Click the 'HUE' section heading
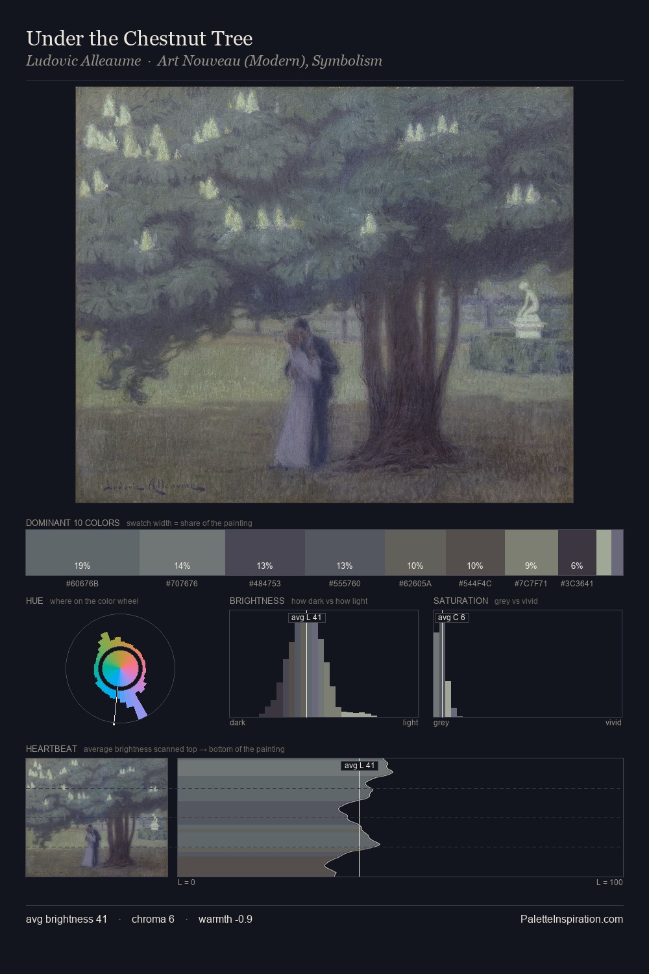Screen dimensions: 649x974 (34, 601)
